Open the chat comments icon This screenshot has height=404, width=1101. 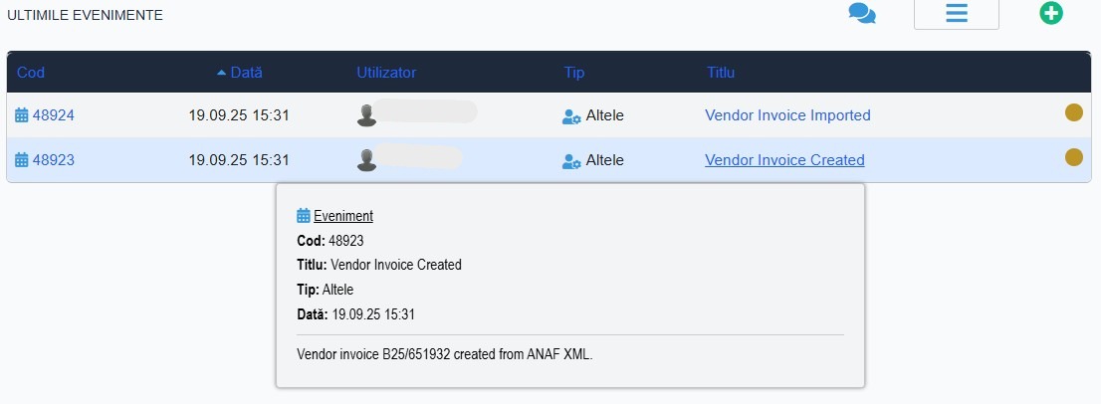pyautogui.click(x=862, y=14)
